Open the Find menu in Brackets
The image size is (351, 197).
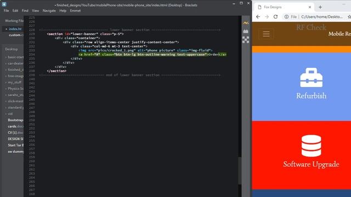[x=25, y=10]
